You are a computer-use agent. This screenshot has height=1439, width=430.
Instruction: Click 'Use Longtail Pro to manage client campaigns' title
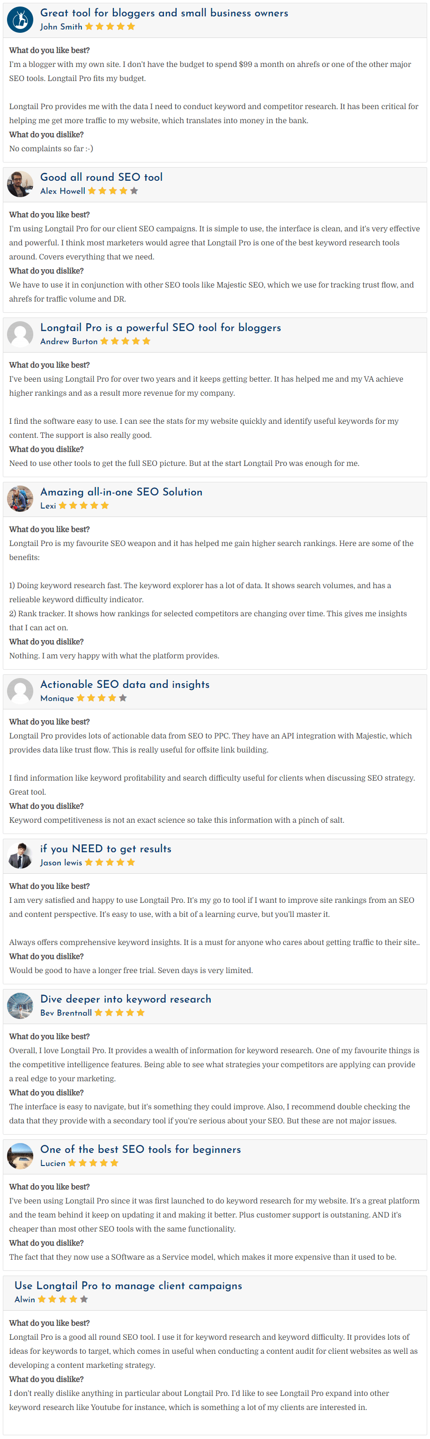click(128, 1285)
